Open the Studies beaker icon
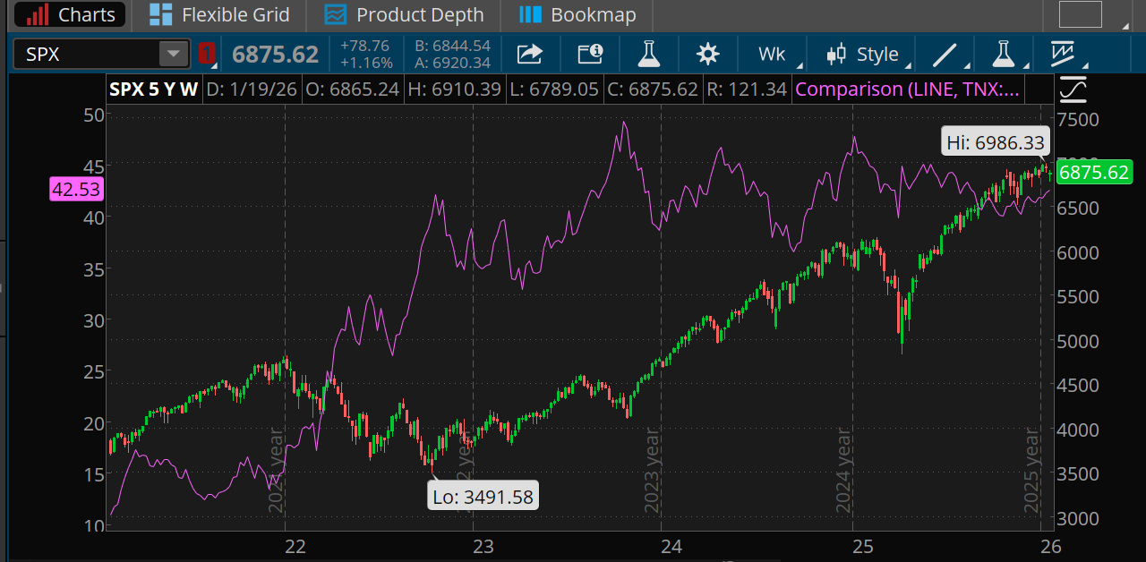 tap(648, 54)
